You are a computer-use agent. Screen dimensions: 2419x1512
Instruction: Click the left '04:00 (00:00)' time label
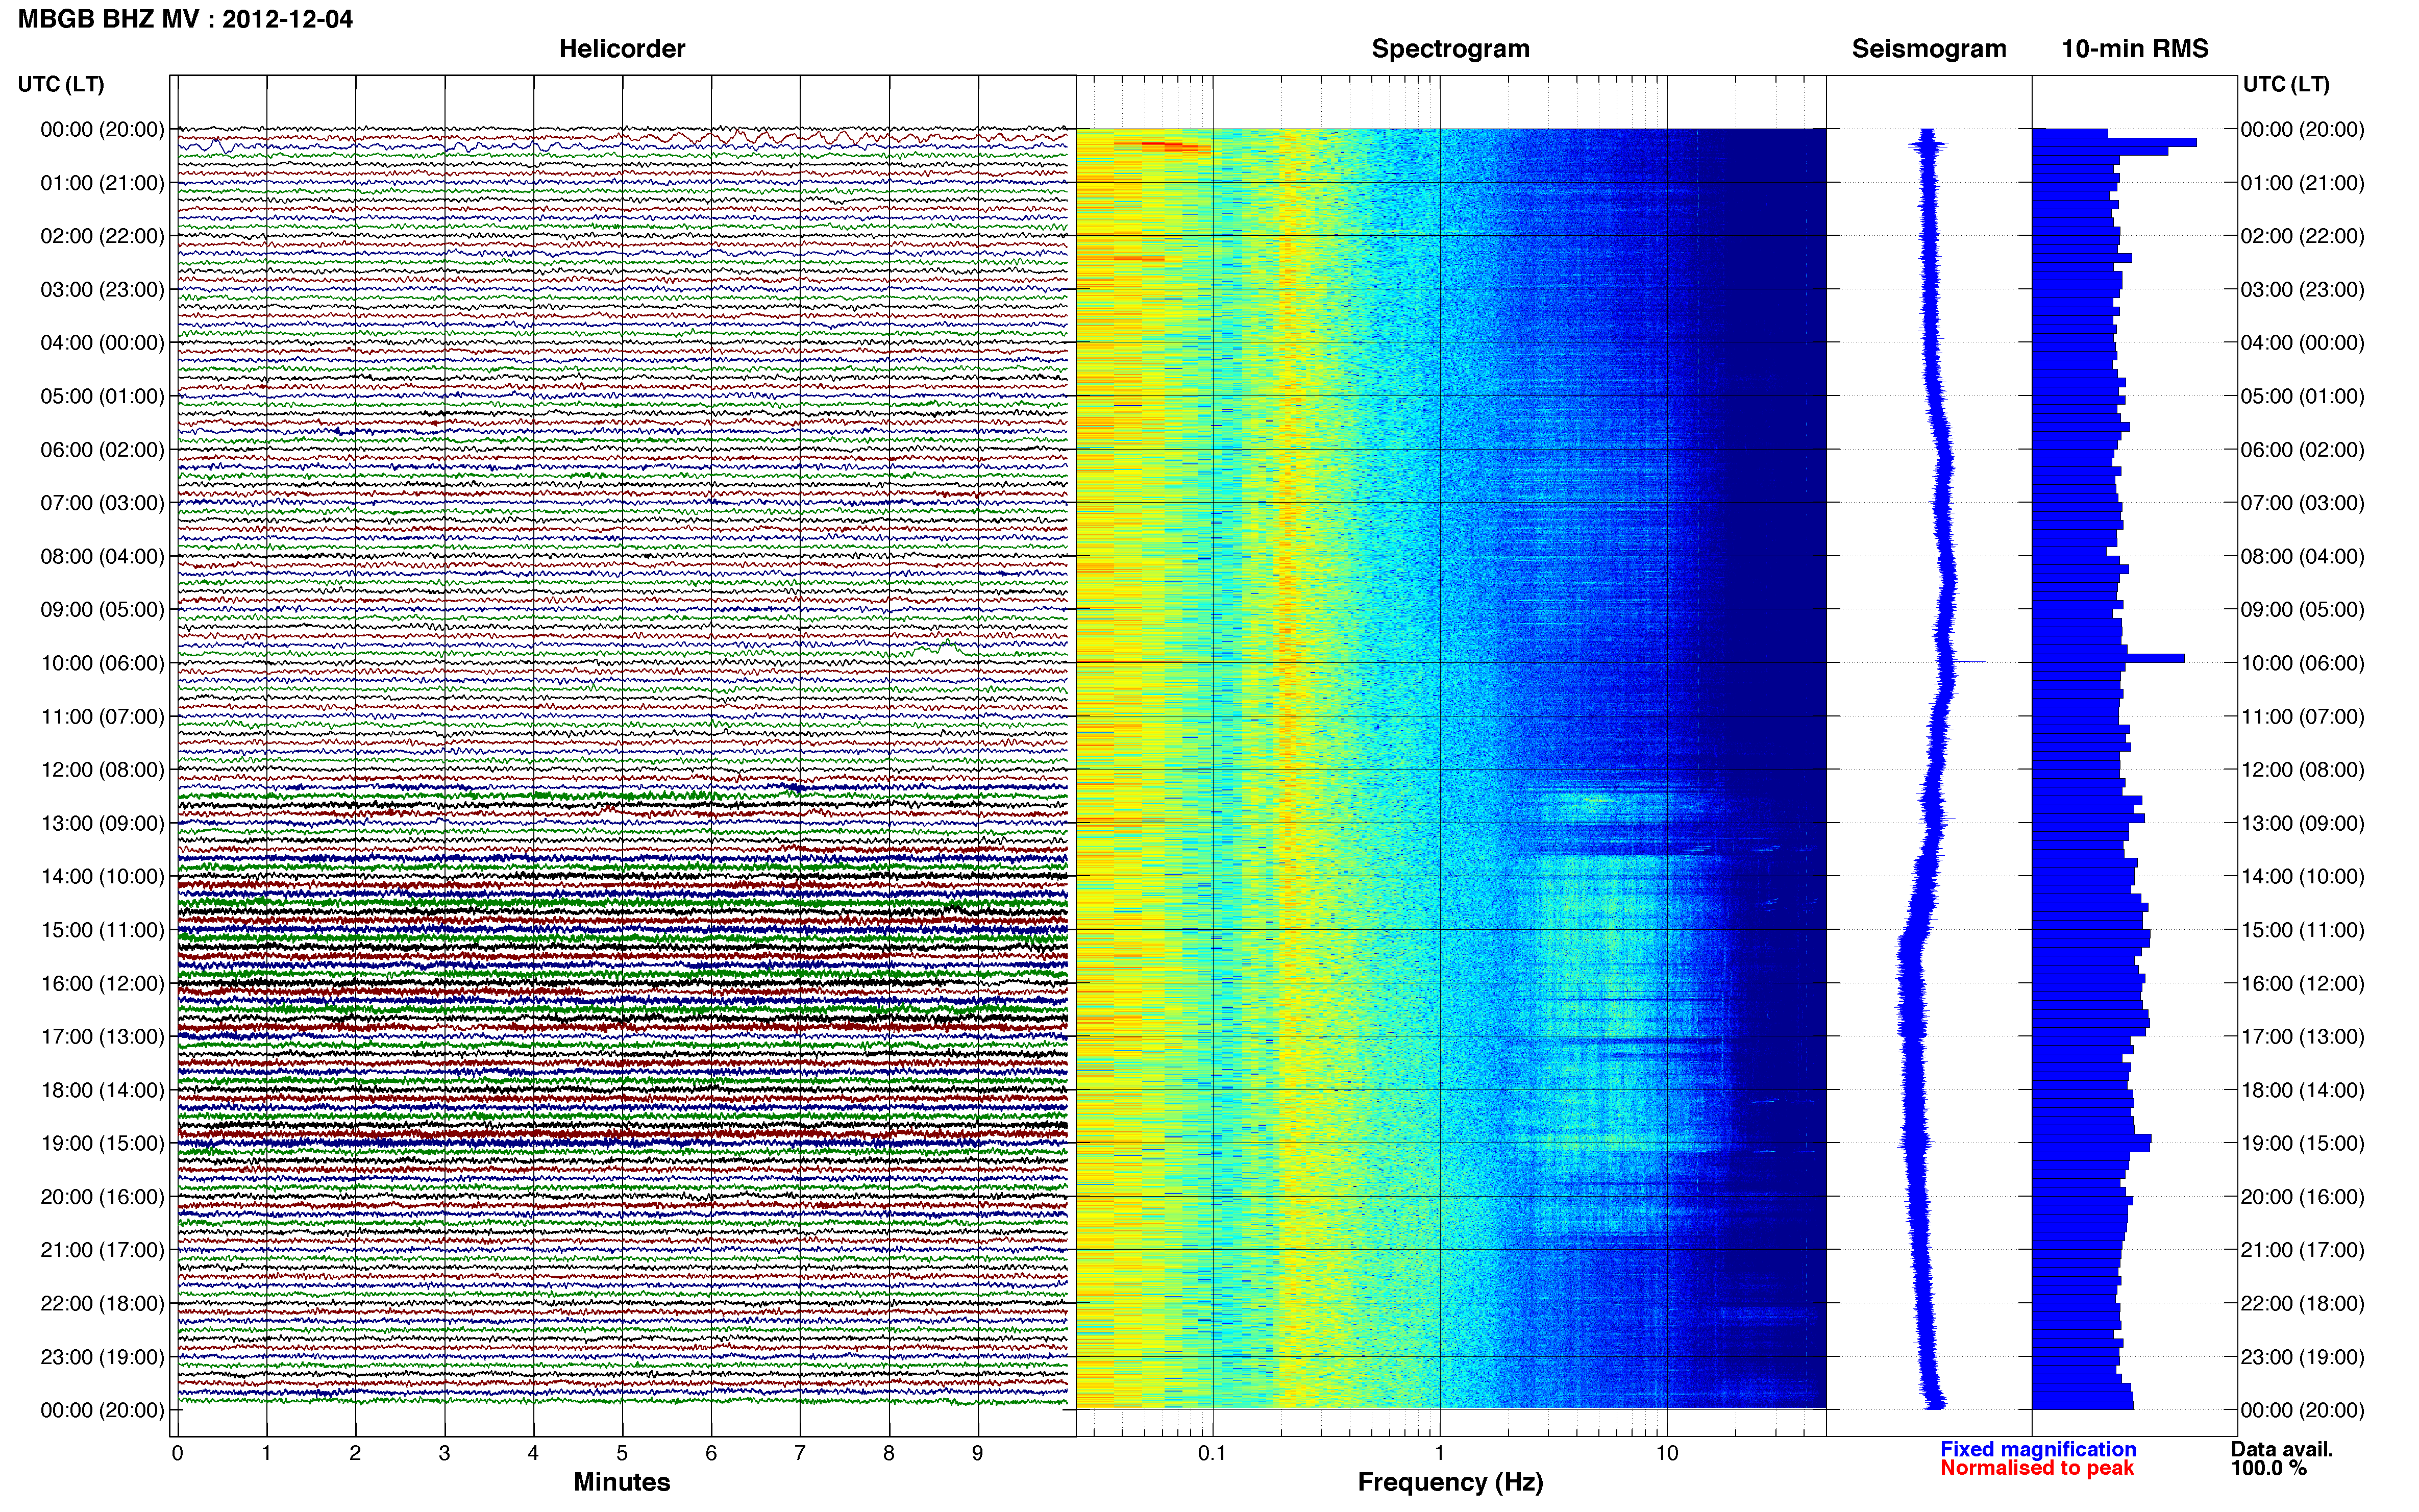102,343
